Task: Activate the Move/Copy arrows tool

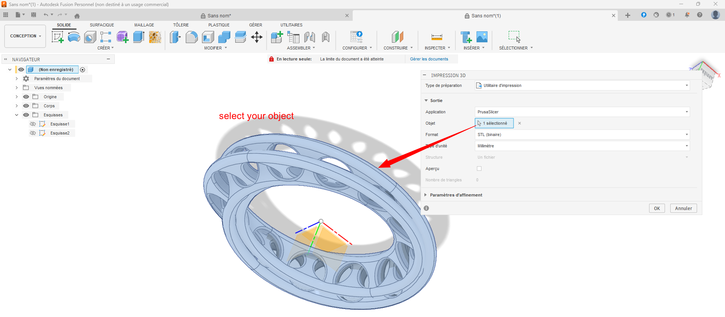Action: point(257,37)
